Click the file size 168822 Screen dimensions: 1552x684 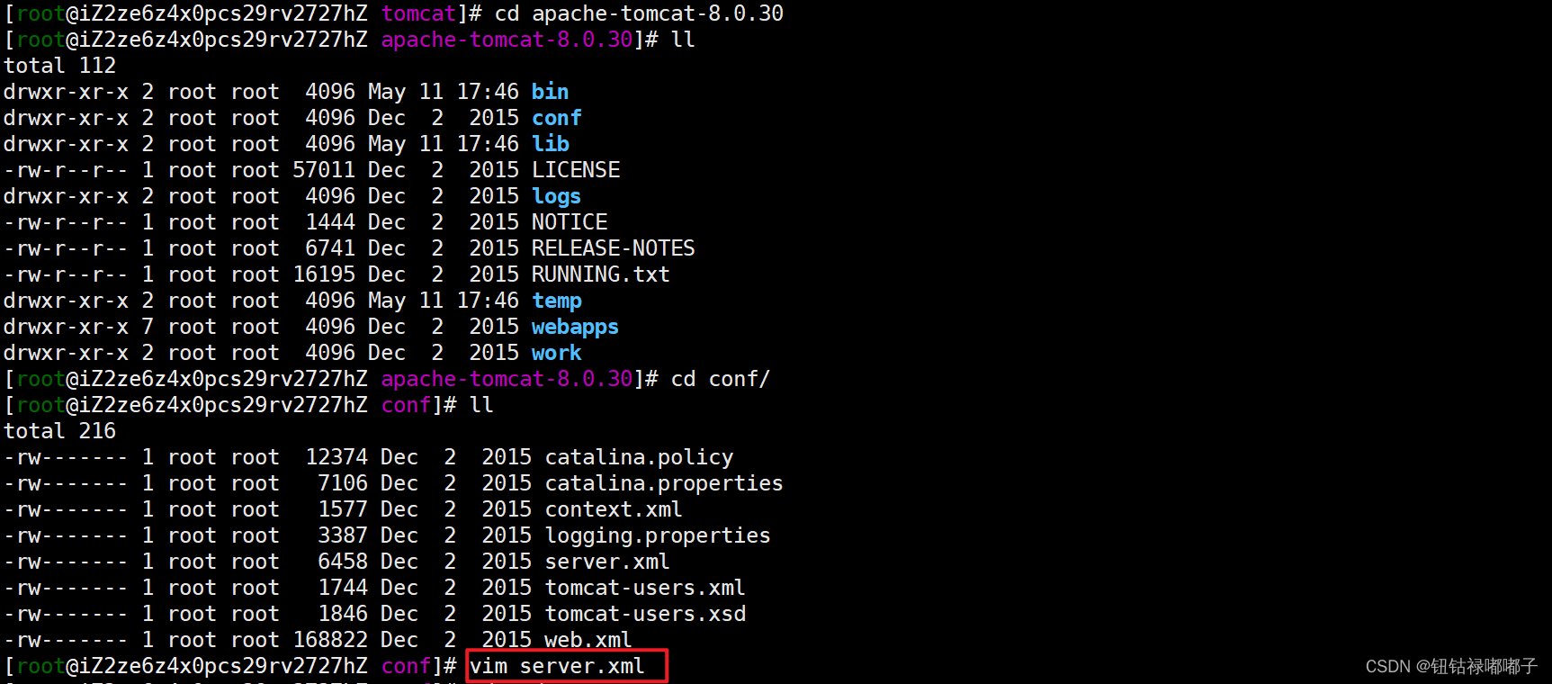pos(330,640)
